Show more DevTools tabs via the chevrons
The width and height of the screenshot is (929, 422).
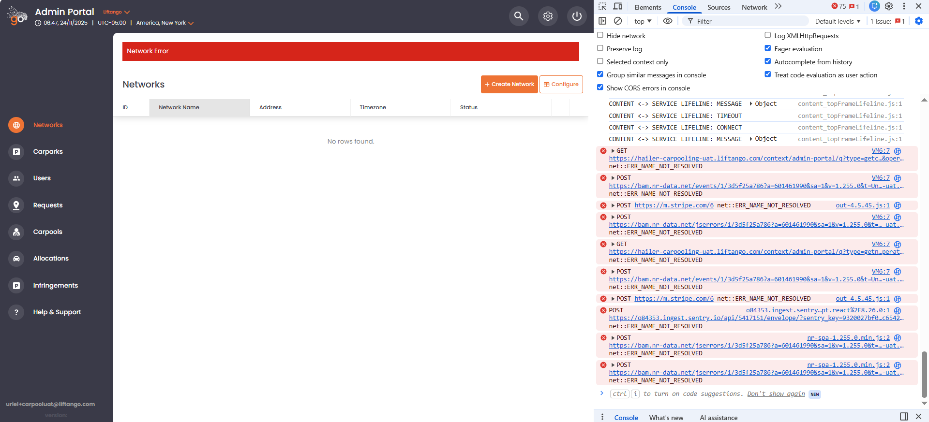[x=778, y=6]
